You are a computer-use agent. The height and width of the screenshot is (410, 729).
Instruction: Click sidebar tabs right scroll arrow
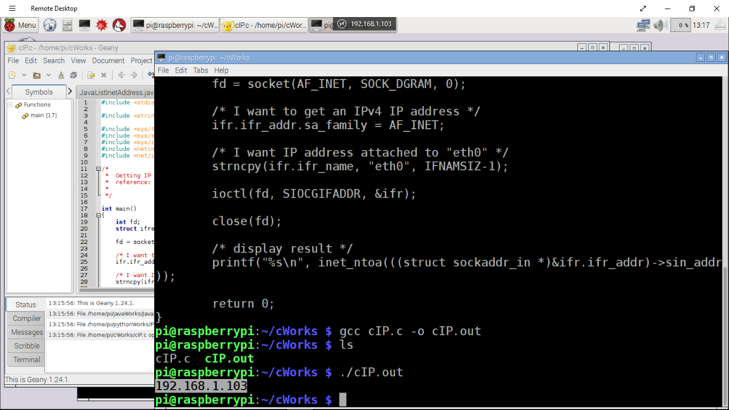coord(70,92)
